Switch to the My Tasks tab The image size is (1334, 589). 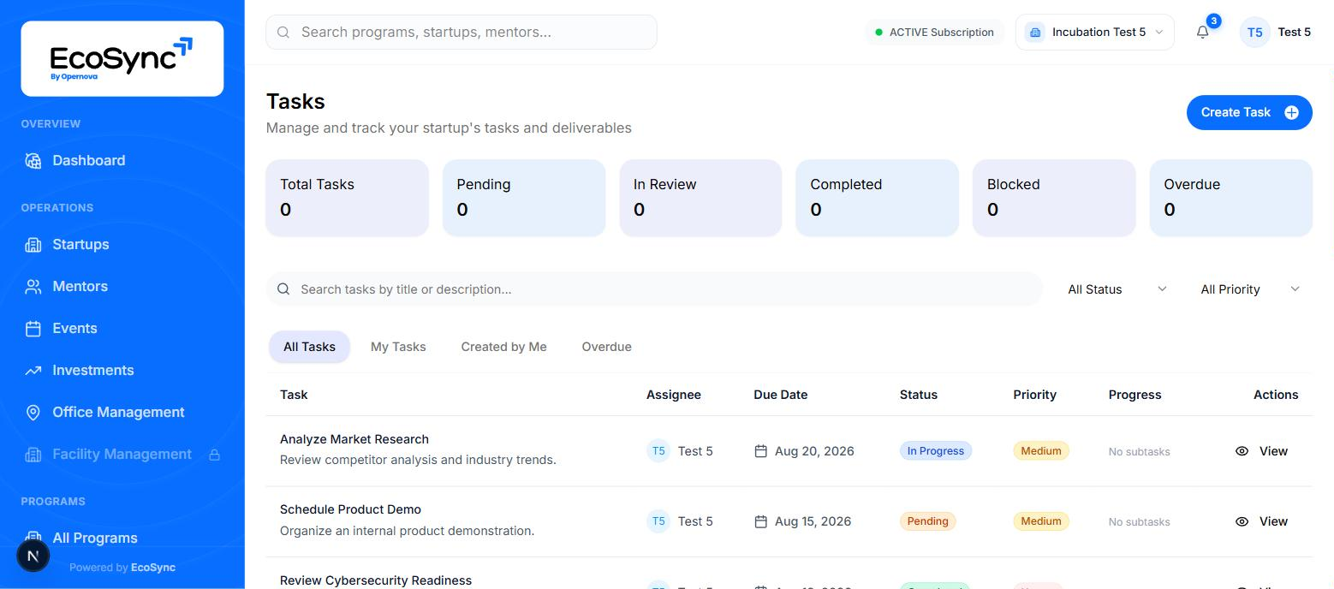tap(398, 347)
